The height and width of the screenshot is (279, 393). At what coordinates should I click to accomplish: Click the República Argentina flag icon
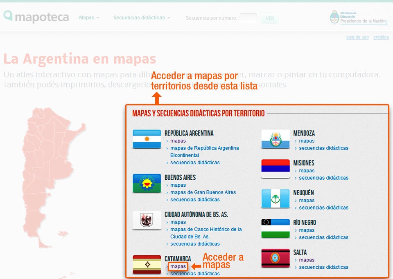point(146,139)
